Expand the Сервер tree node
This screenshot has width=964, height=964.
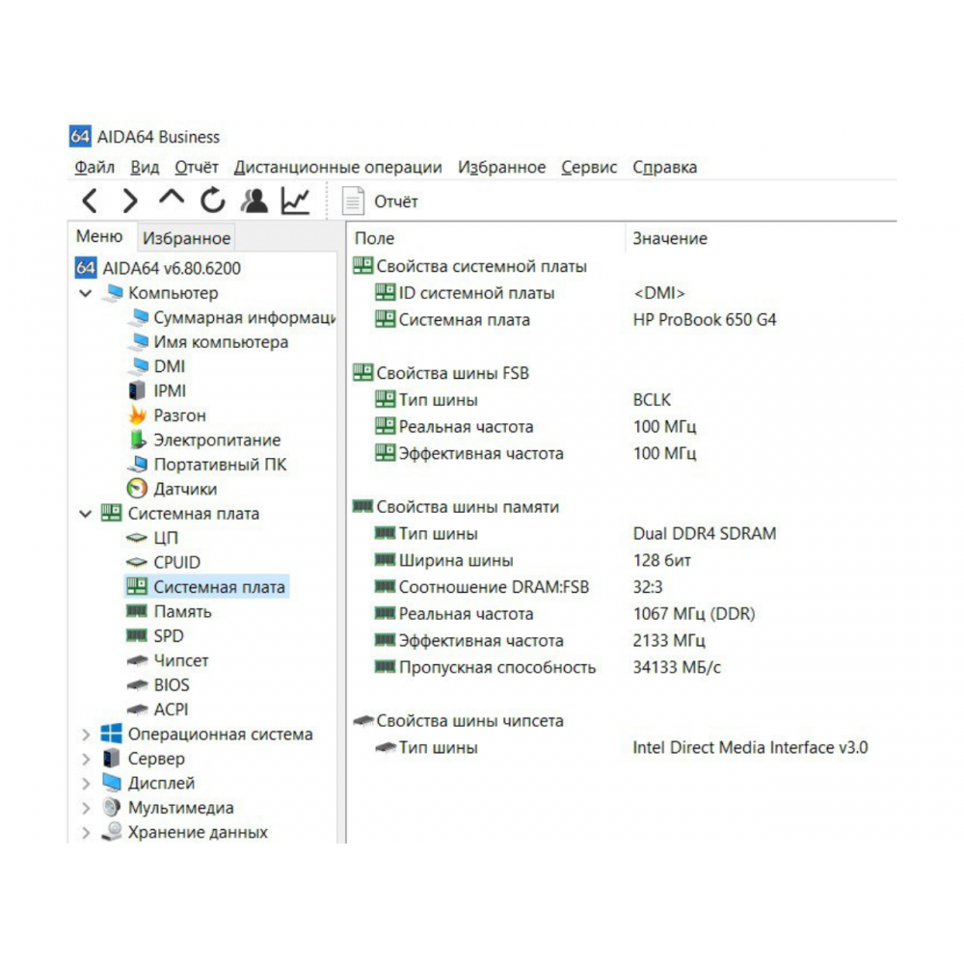[x=86, y=759]
